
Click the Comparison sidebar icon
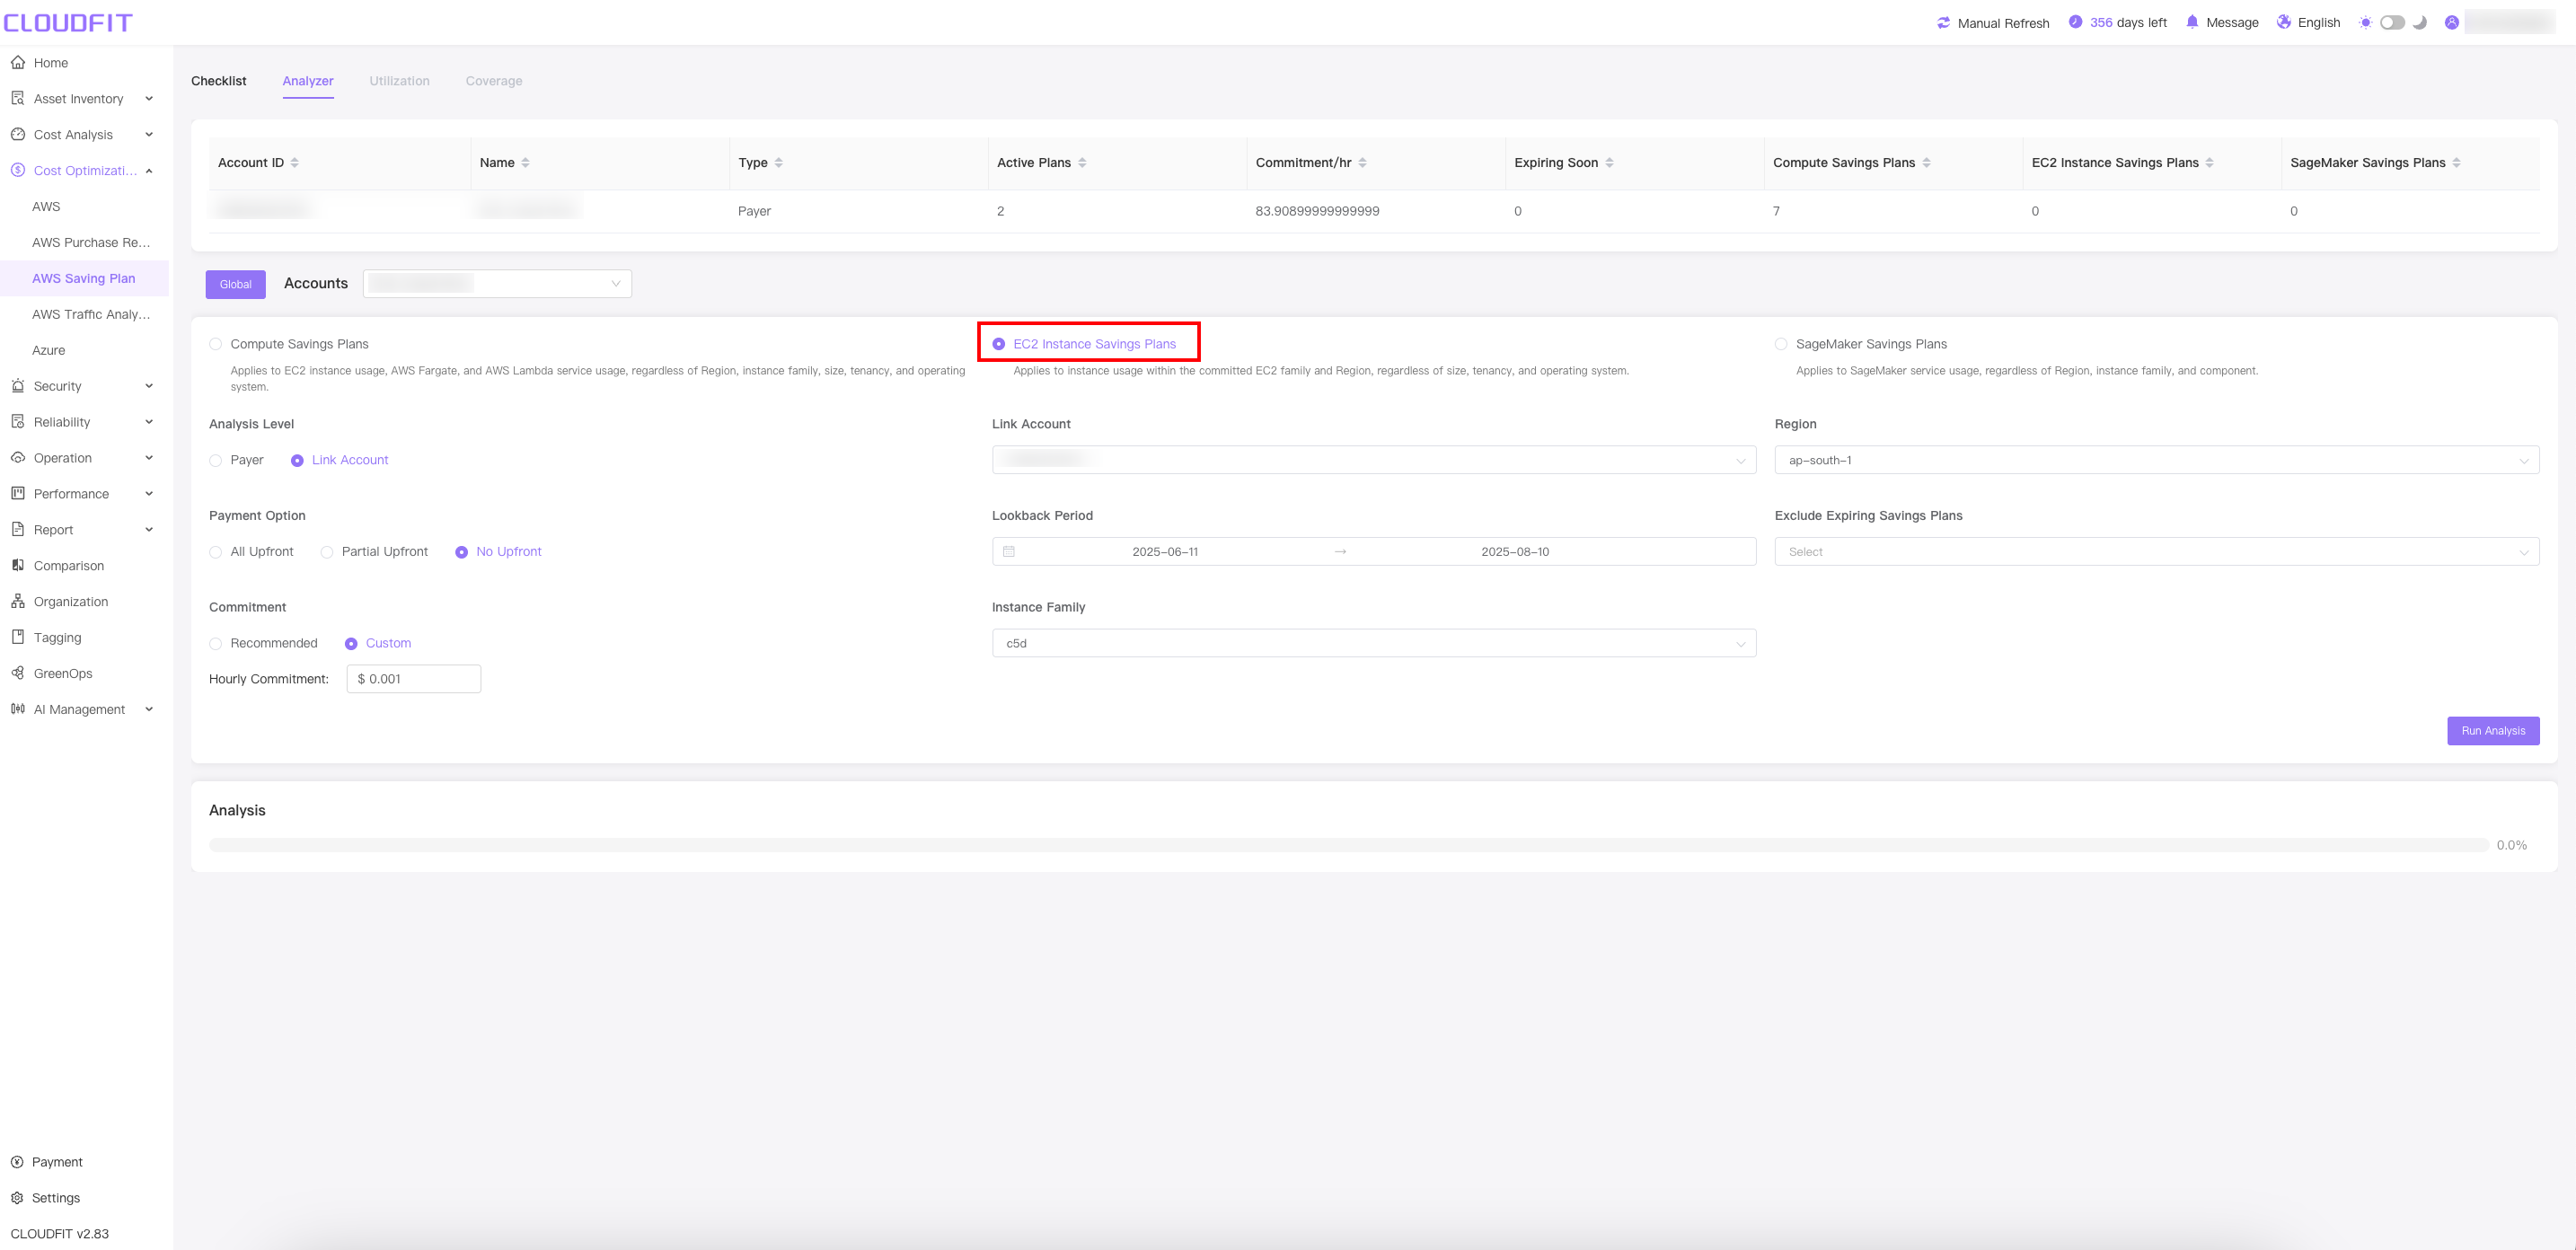18,566
